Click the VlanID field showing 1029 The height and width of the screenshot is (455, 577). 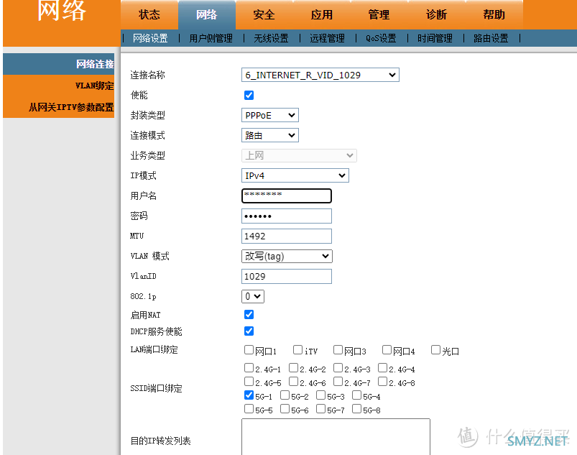pyautogui.click(x=286, y=277)
